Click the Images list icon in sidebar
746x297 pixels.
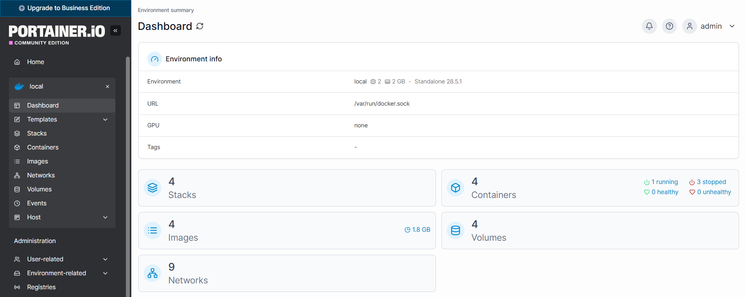(x=17, y=162)
